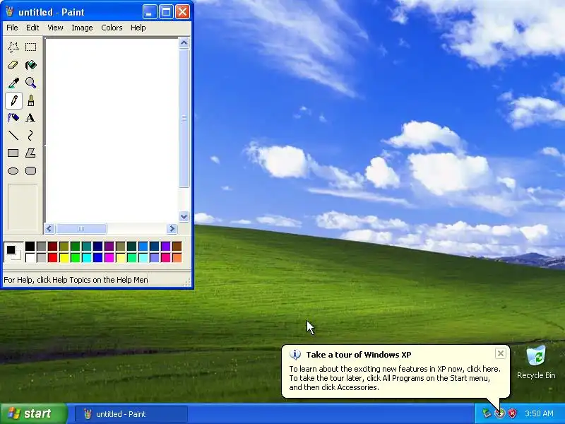Screen dimensions: 565x424
Task: Click the Paint icon in title bar
Action: 10,12
